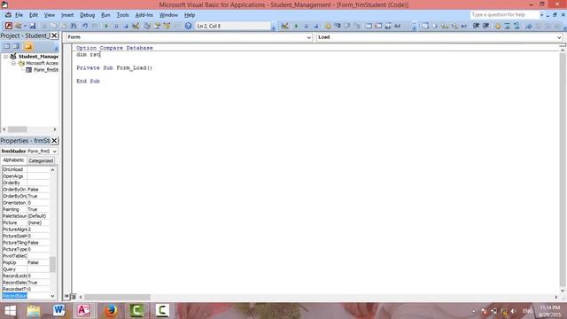
Task: Open the Windows Start button
Action: [x=10, y=311]
